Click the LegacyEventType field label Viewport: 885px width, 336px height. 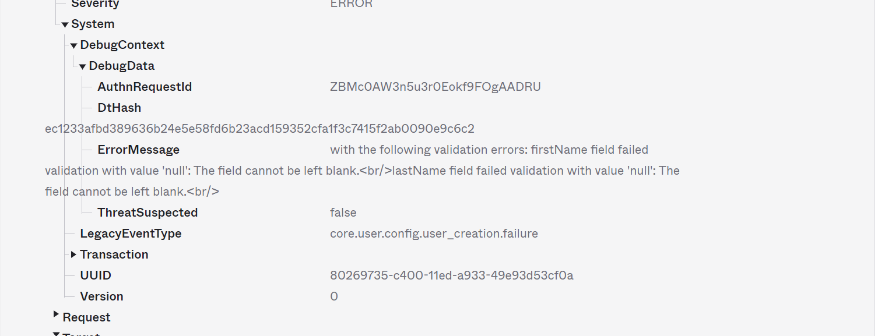coord(131,234)
